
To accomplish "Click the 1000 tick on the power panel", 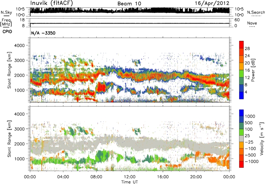I will (x=19, y=90).
